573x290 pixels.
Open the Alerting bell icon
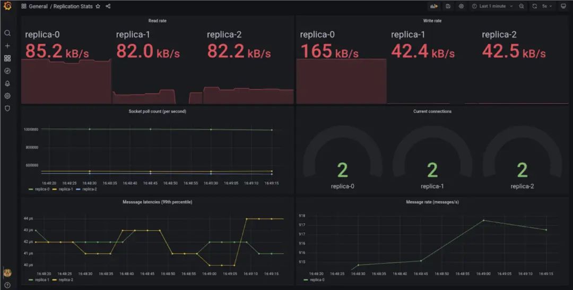pos(7,84)
